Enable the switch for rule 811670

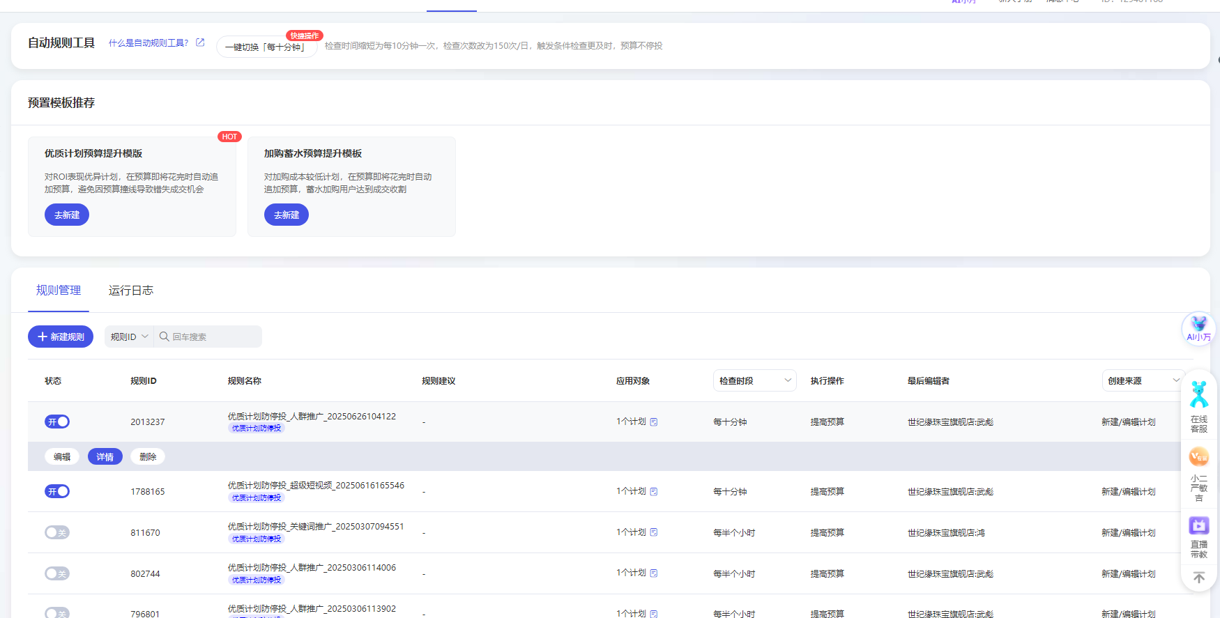(57, 532)
